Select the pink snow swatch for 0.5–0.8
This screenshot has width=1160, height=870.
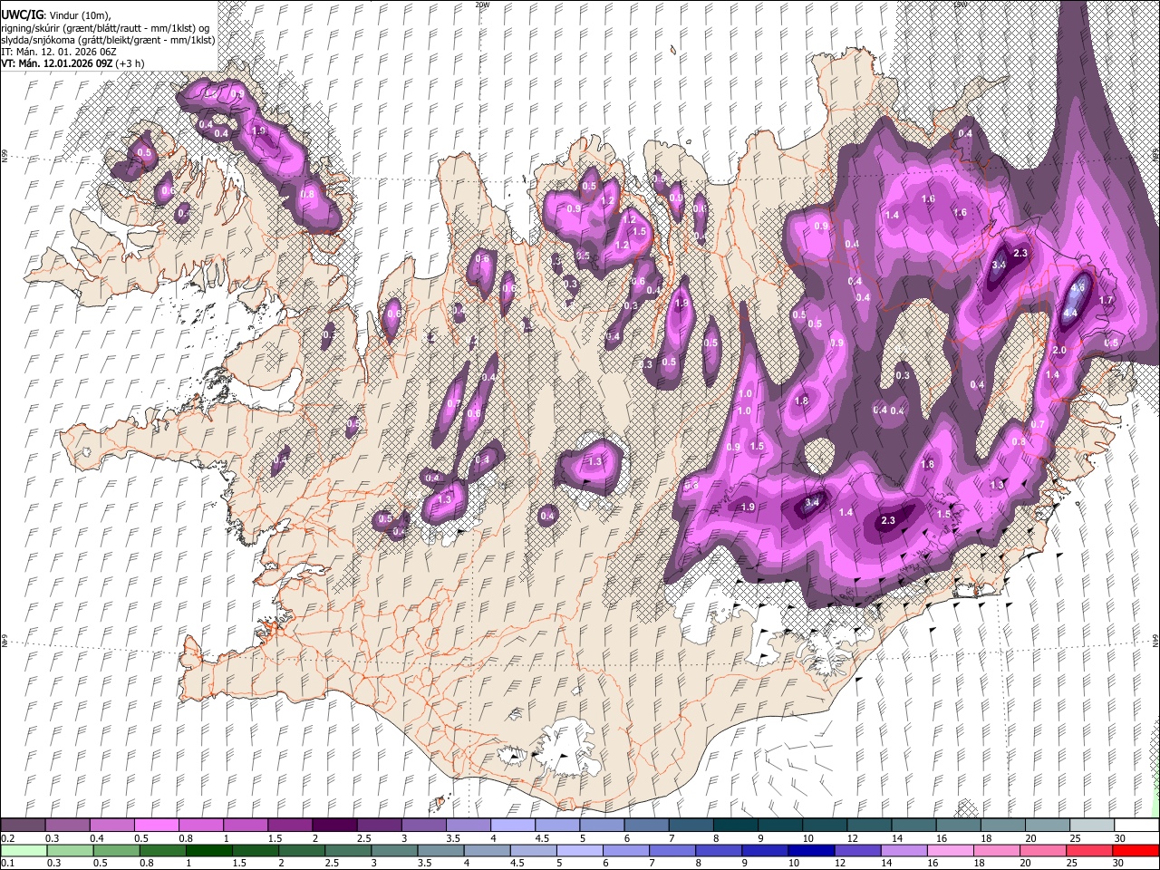156,826
